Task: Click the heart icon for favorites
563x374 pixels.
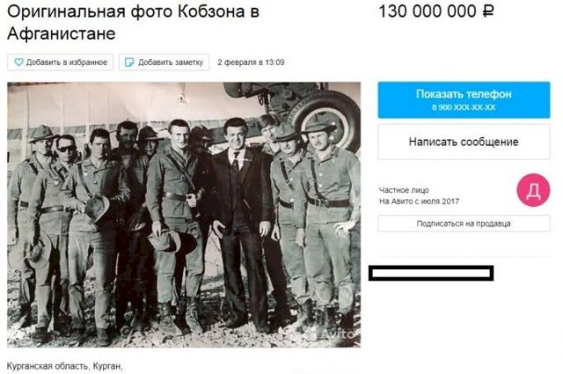Action: [x=18, y=62]
